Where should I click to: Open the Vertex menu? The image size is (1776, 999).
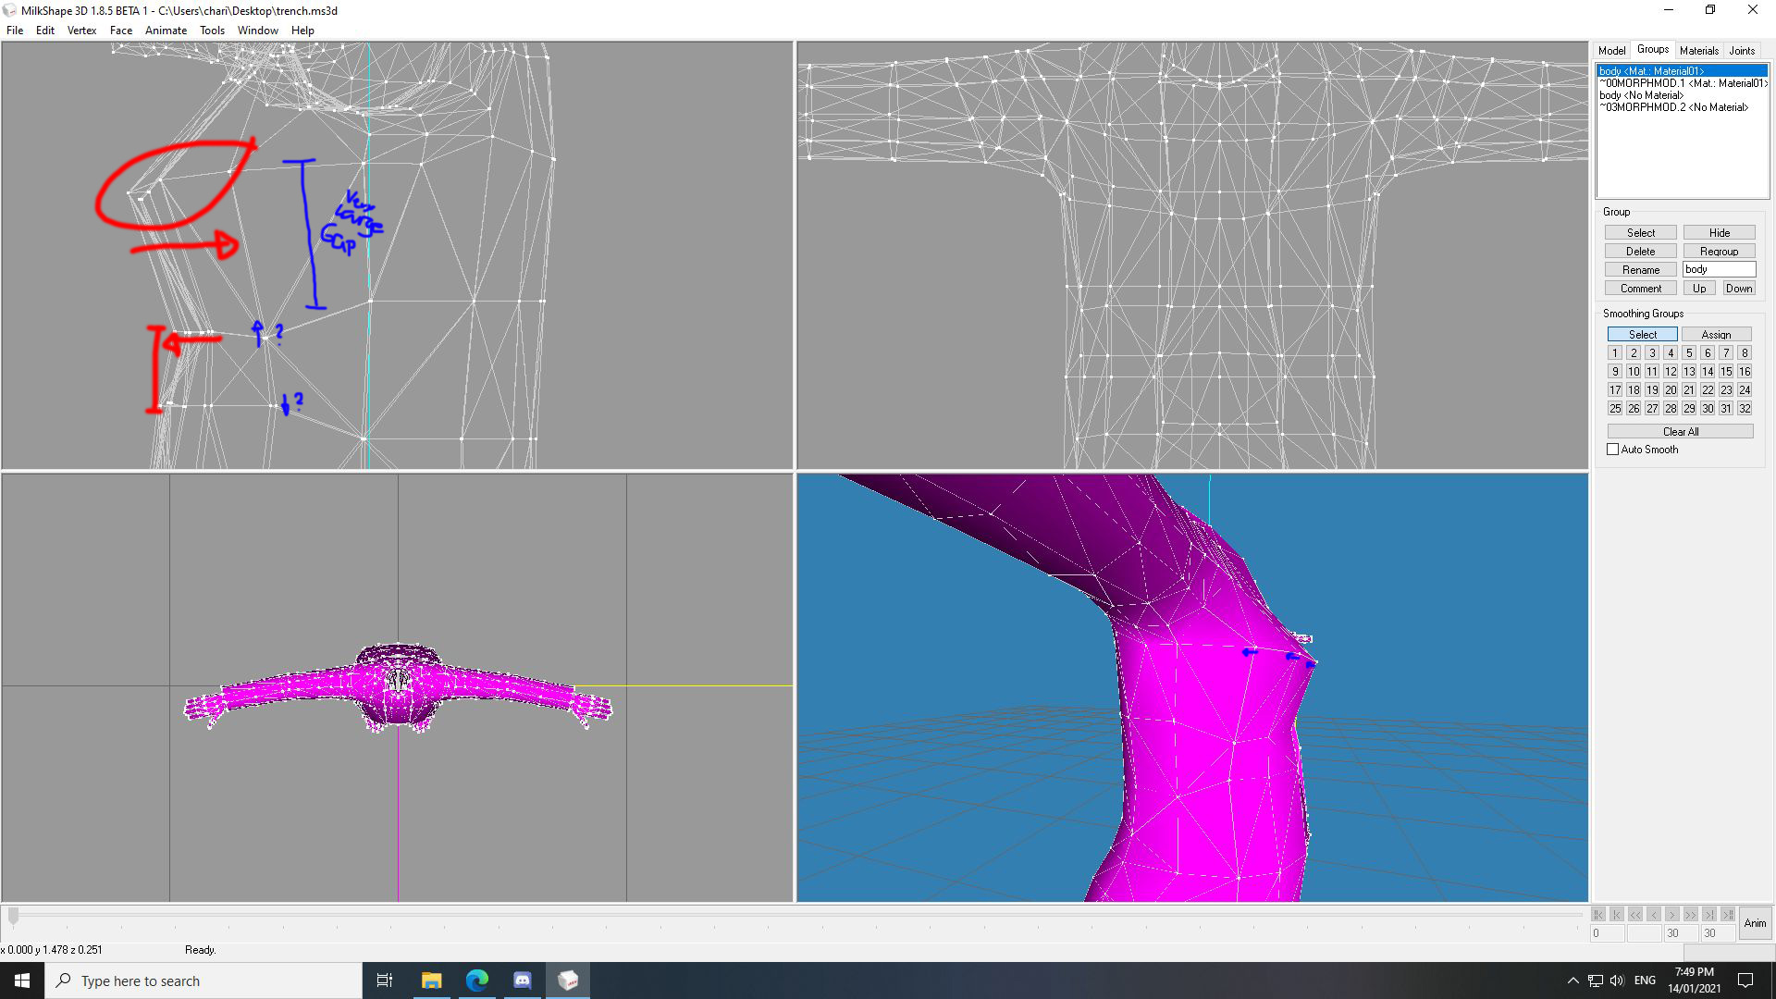(81, 31)
